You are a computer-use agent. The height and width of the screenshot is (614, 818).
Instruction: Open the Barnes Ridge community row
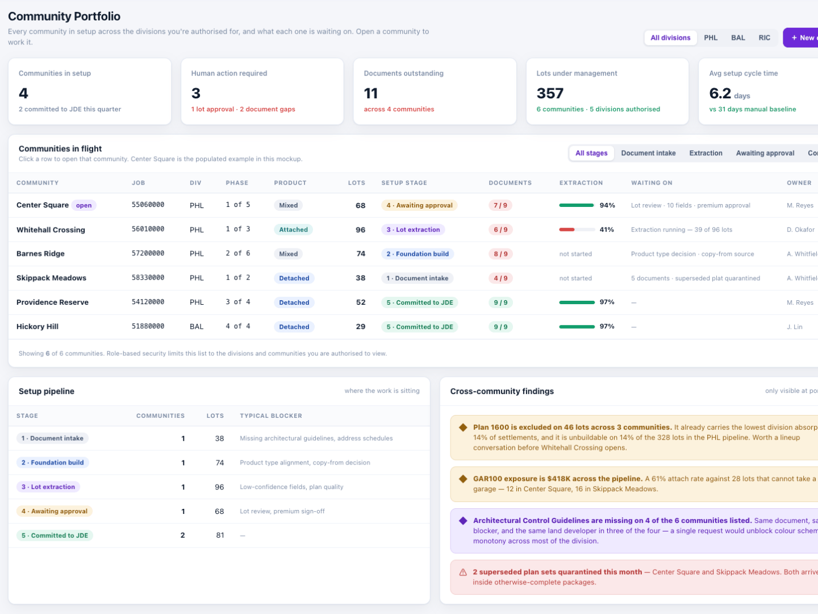pyautogui.click(x=413, y=254)
